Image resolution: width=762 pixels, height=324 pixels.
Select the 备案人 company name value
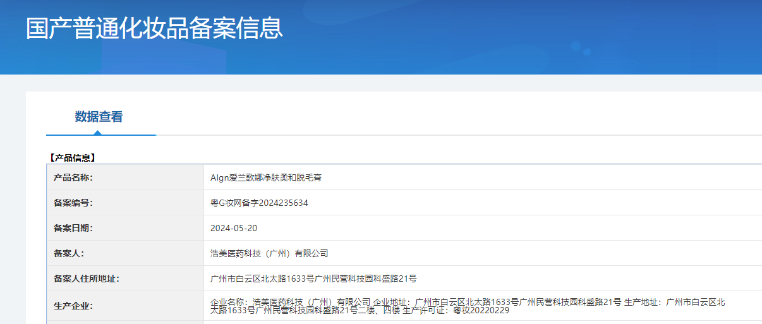269,253
